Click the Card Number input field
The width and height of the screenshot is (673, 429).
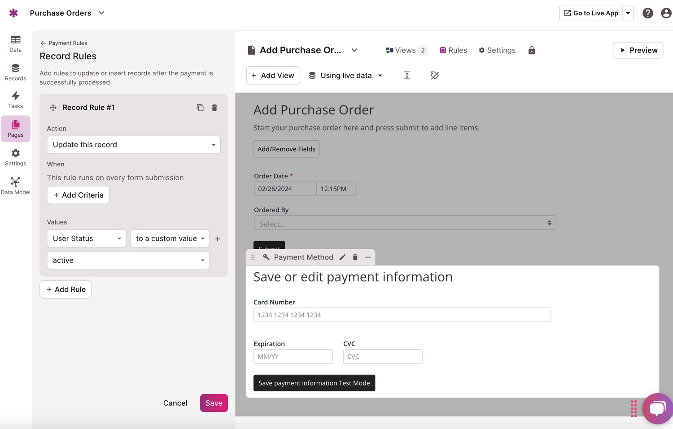click(402, 315)
